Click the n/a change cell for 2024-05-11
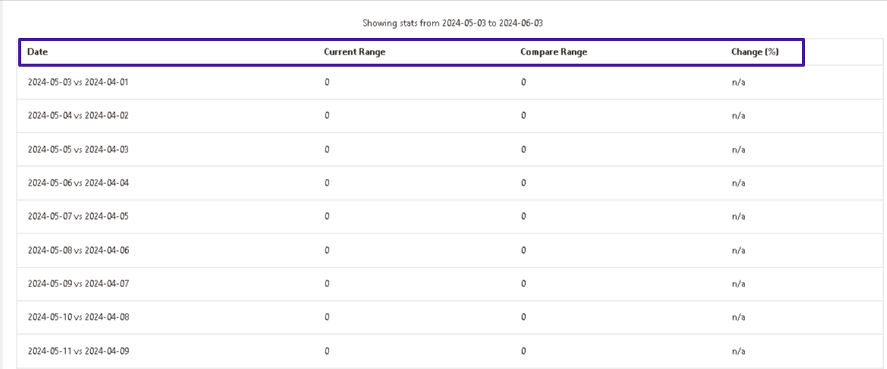 click(738, 351)
